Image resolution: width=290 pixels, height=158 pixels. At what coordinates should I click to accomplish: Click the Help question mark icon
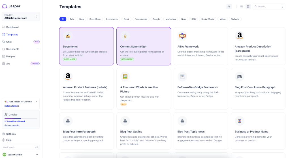click(3, 140)
